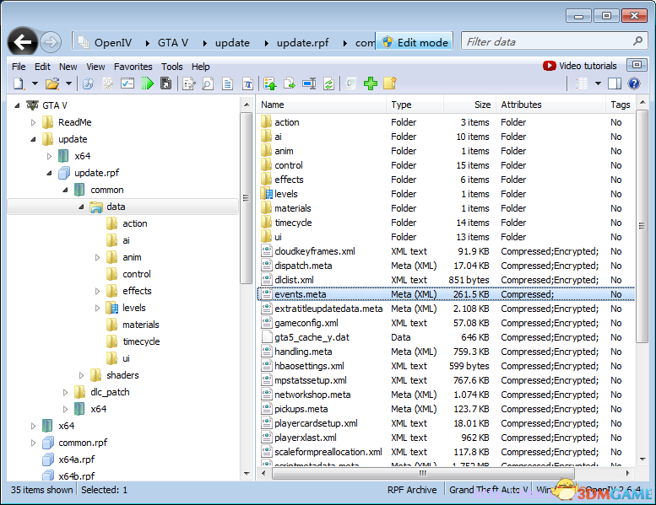
Task: Open the Tools menu
Action: pos(172,67)
